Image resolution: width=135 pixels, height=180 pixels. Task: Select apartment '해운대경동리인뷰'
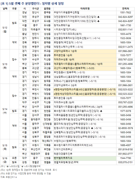pyautogui.click(x=63, y=154)
